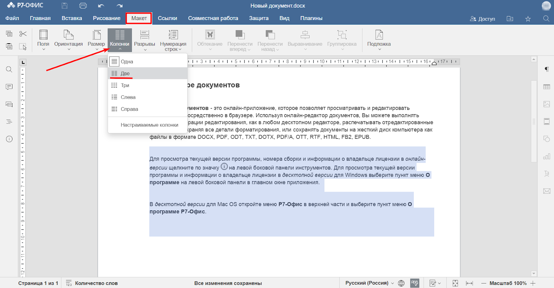Image resolution: width=554 pixels, height=288 pixels.
Task: Redo the last action
Action: [120, 6]
